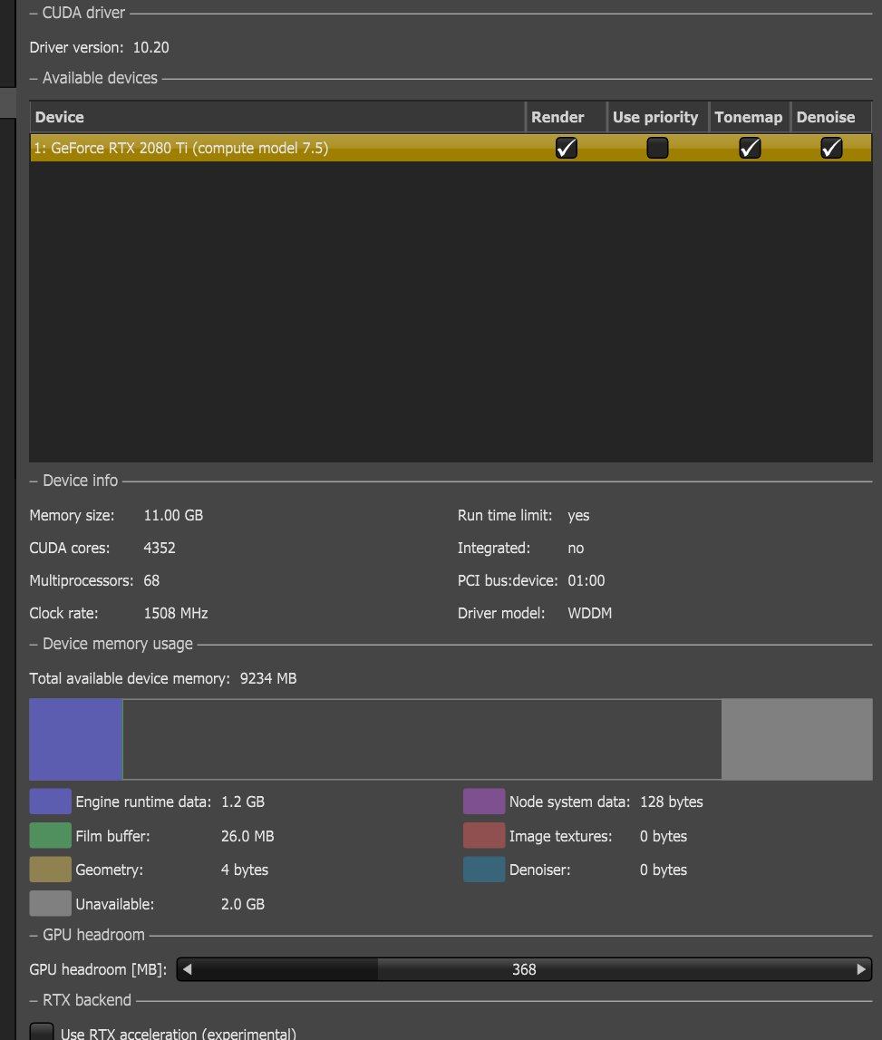This screenshot has width=882, height=1040.
Task: Collapse the Device memory usage section
Action: click(34, 644)
